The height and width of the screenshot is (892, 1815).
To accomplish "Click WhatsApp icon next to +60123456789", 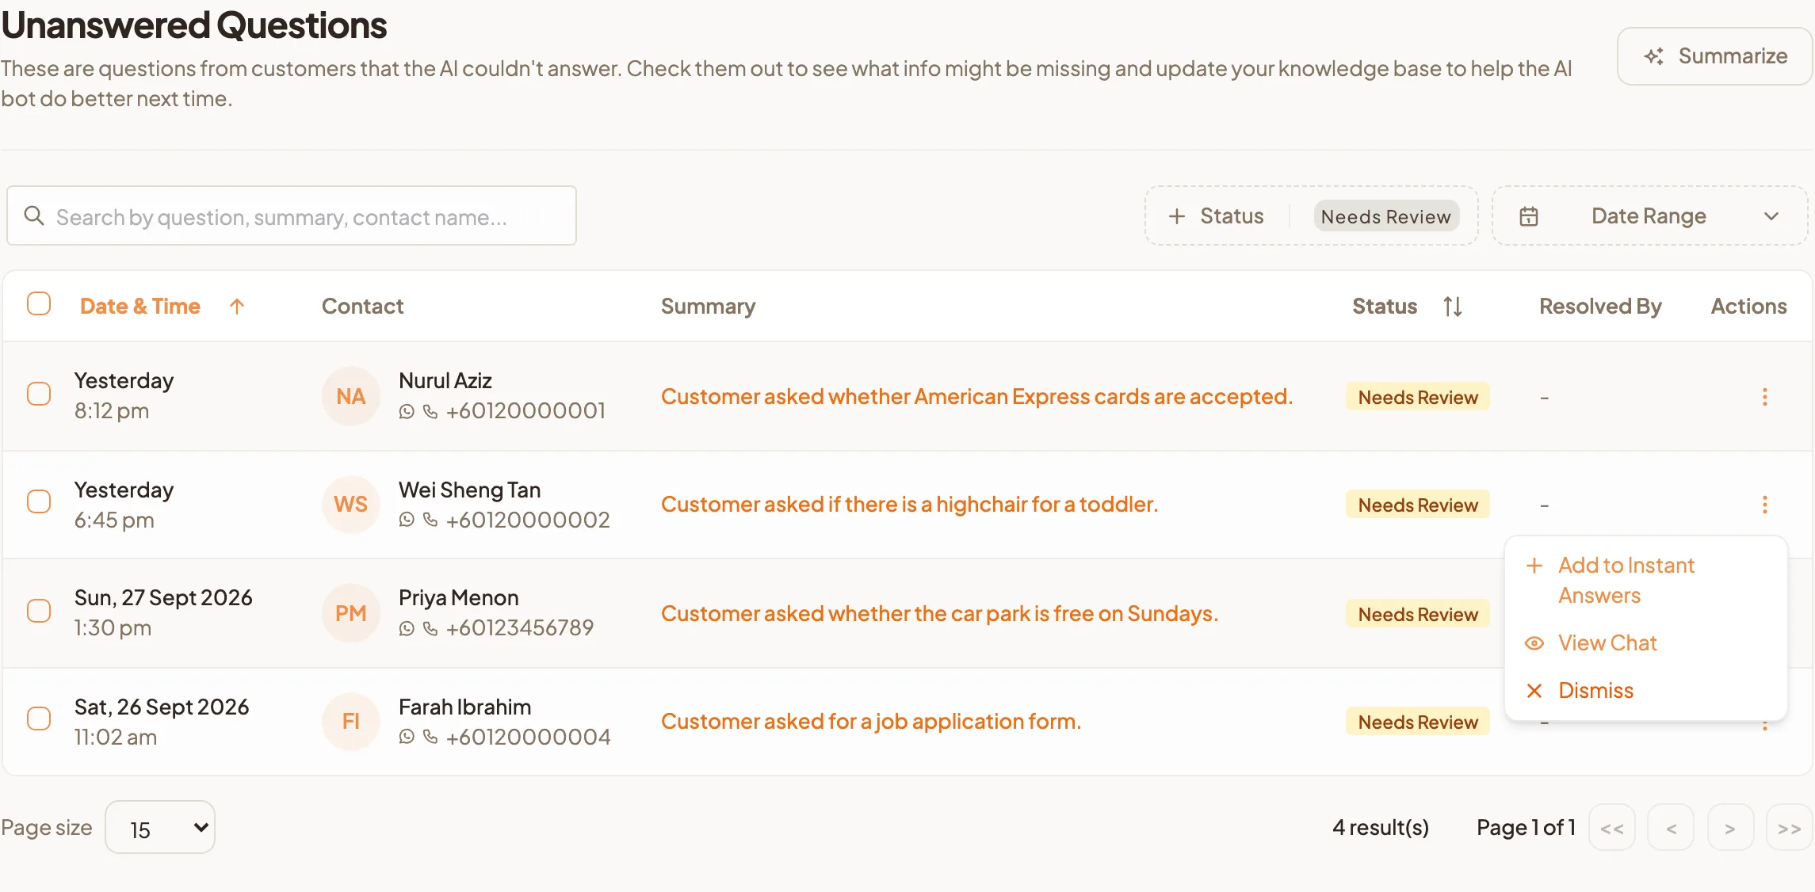I will (x=407, y=629).
